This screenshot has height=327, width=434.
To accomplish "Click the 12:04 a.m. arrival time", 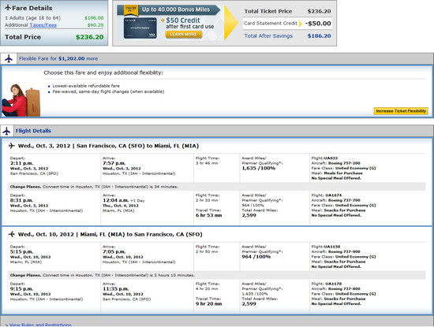I will click(115, 200).
